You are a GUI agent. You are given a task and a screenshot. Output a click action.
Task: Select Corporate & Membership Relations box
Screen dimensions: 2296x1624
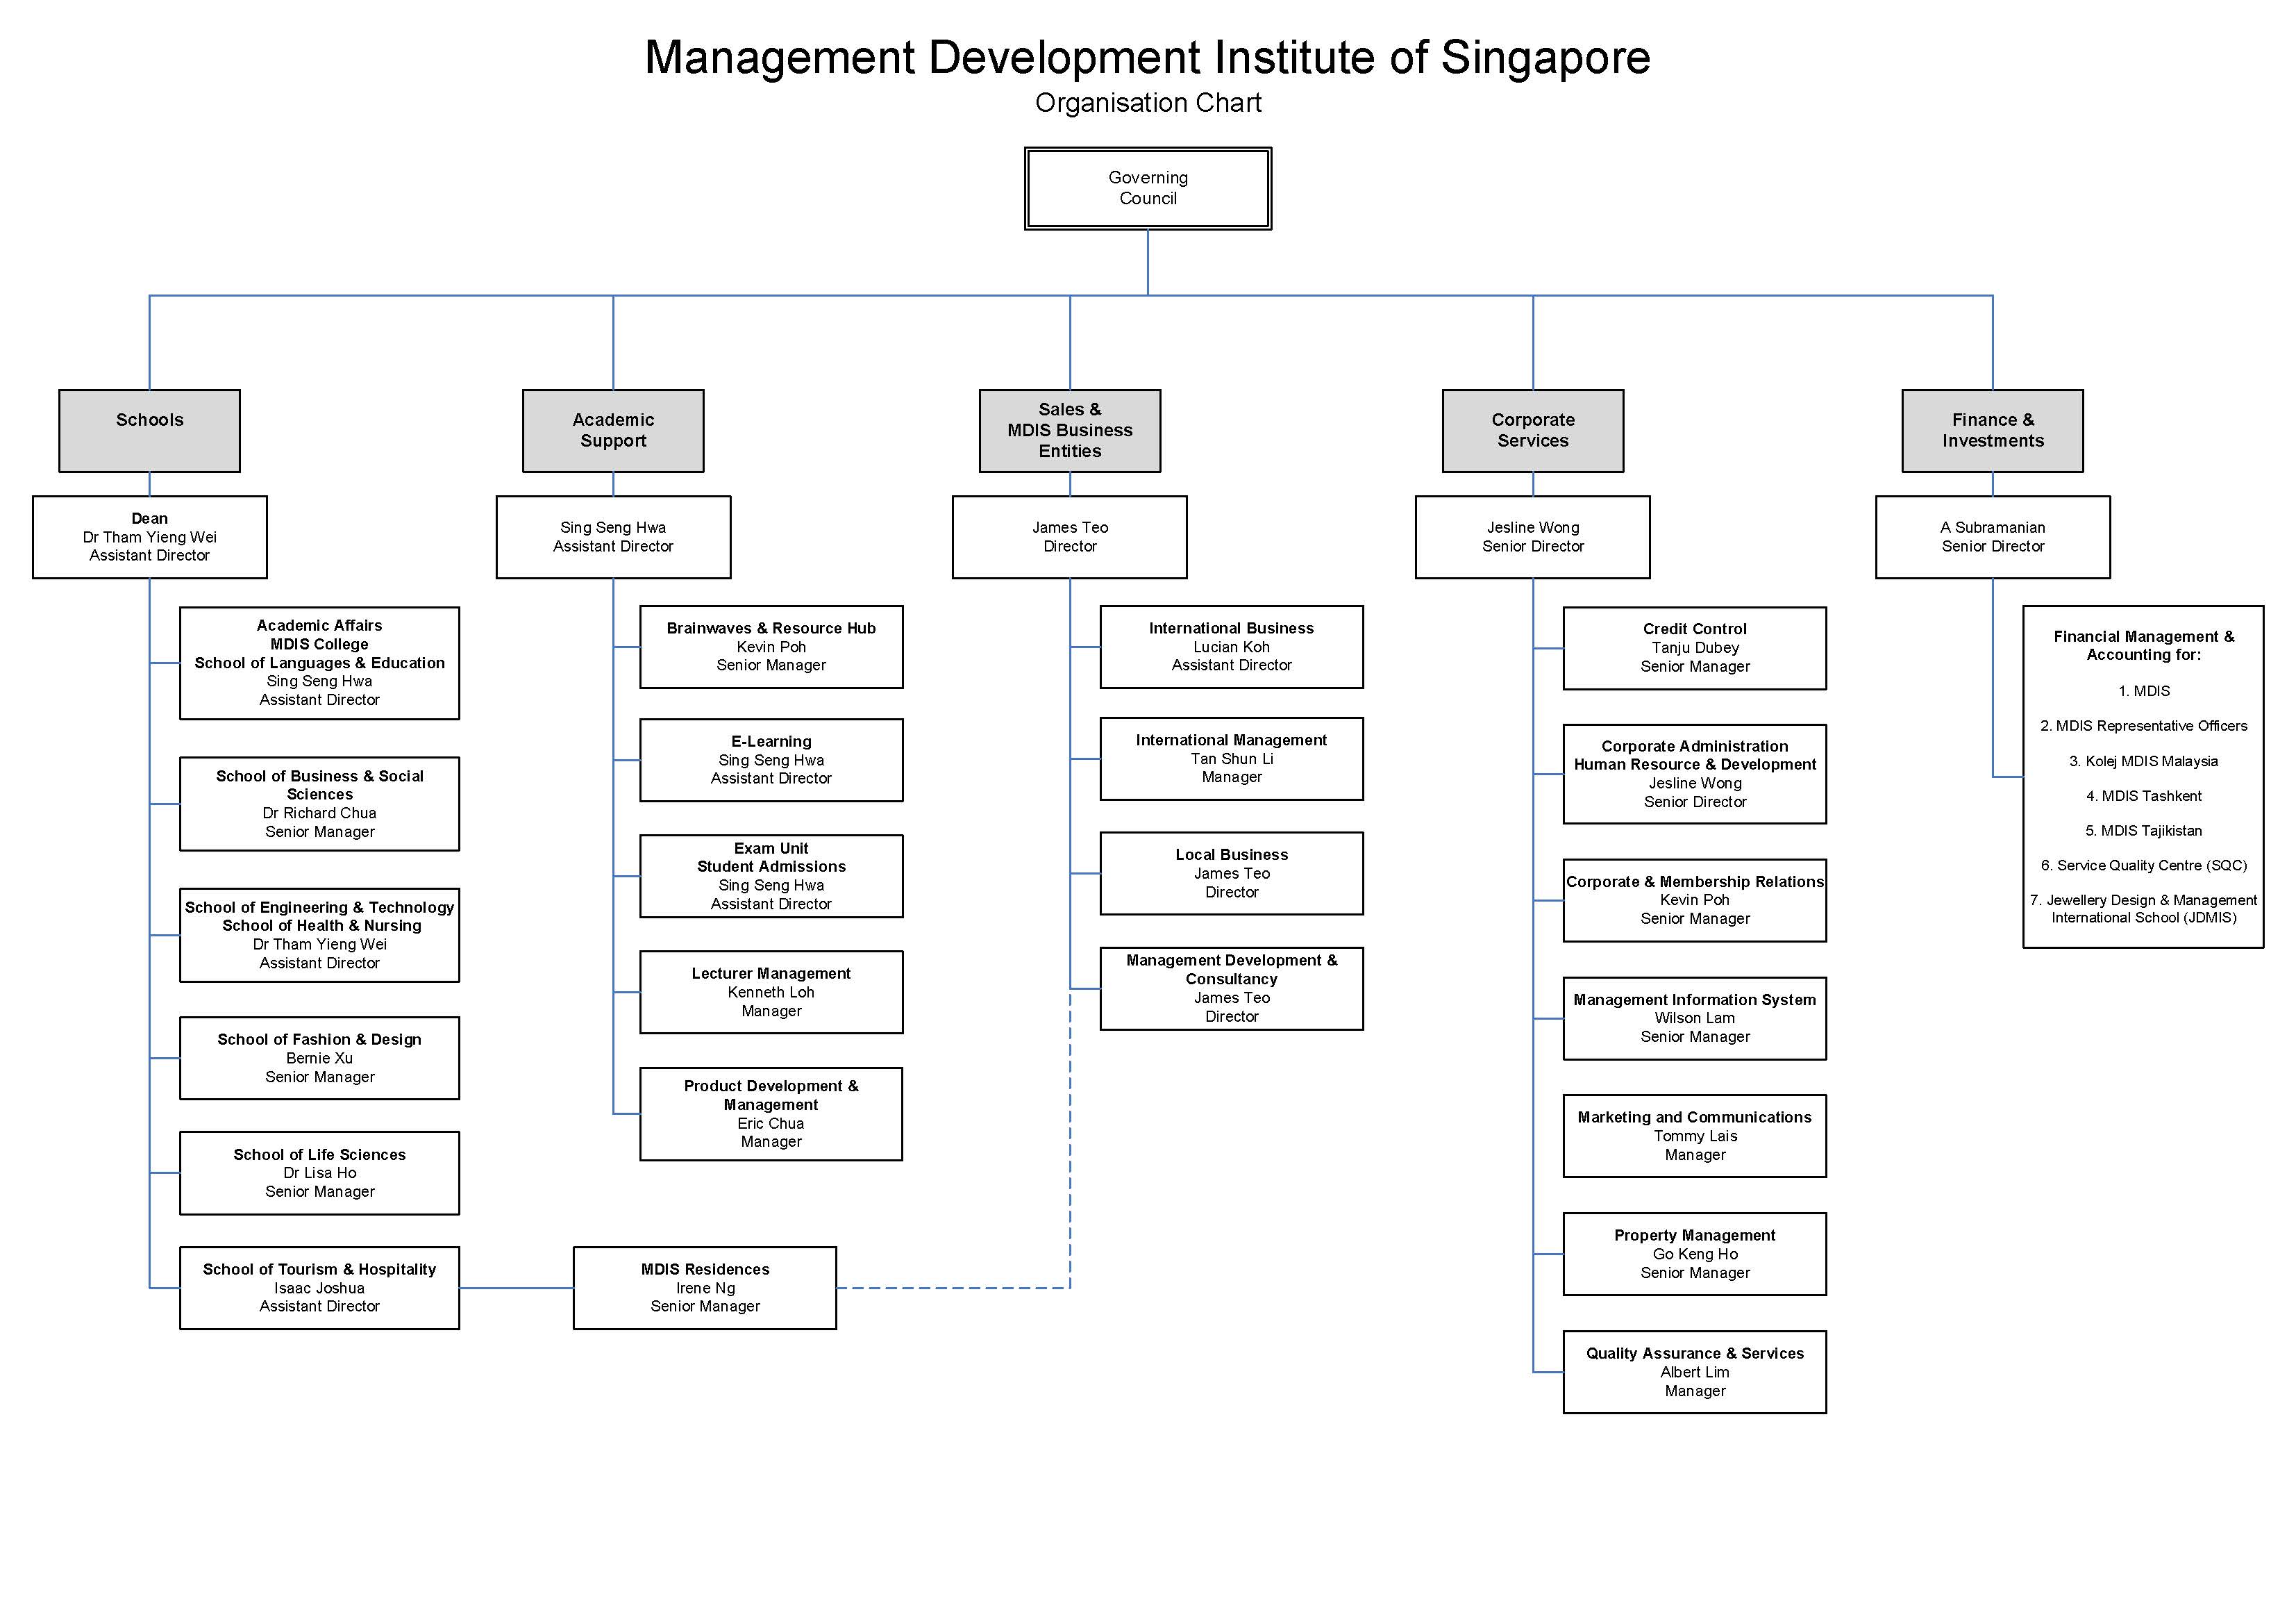coord(1695,900)
